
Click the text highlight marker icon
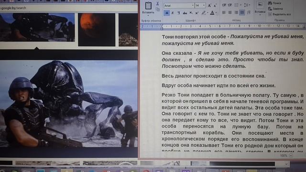[203, 13]
